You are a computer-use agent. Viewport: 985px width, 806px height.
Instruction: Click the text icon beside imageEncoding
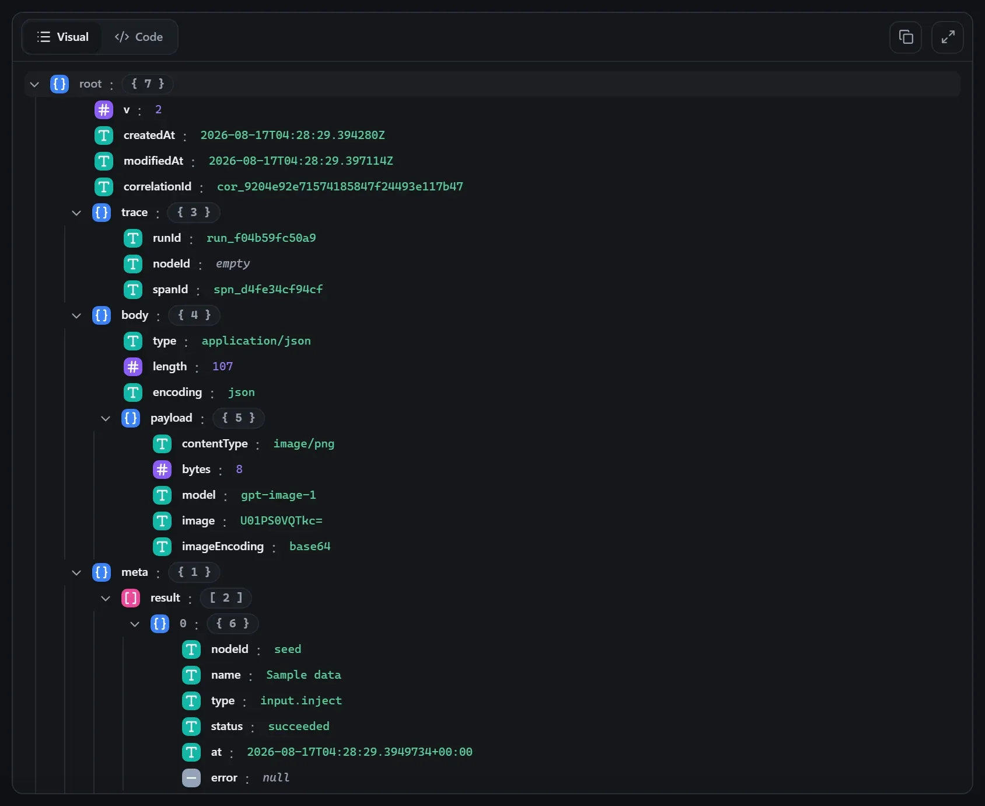click(x=162, y=547)
